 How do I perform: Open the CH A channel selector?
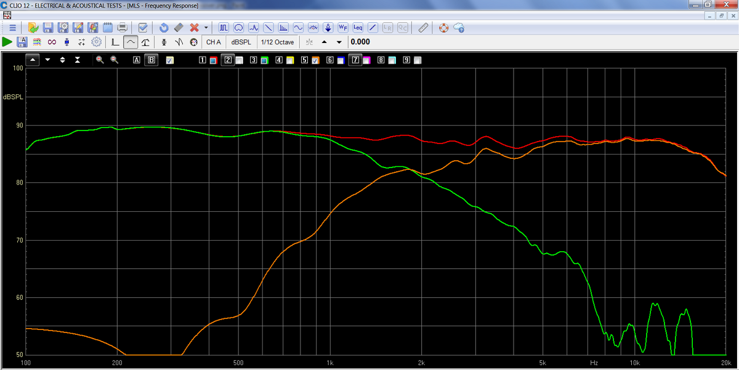pyautogui.click(x=214, y=42)
